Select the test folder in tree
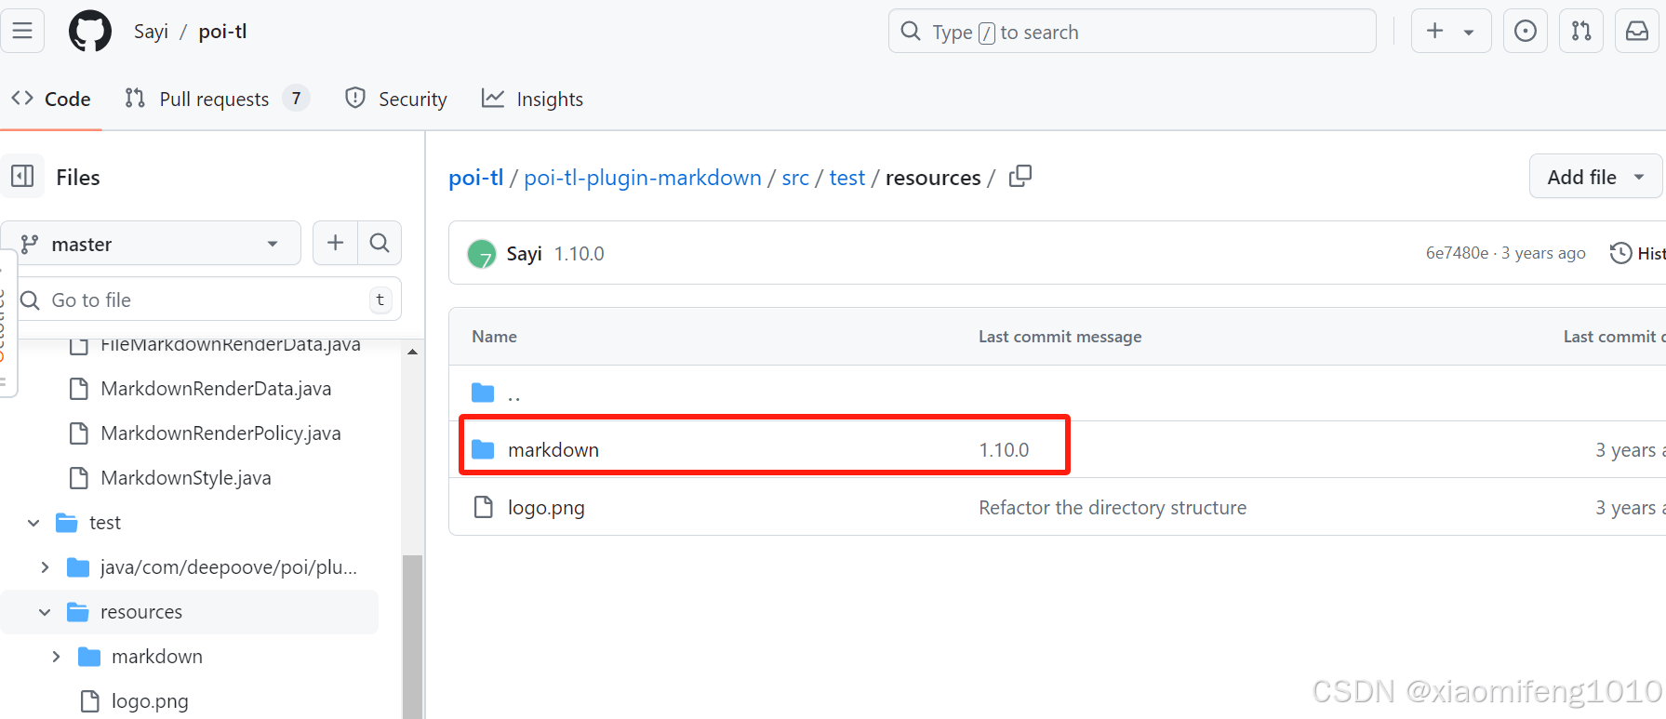This screenshot has width=1666, height=719. (x=105, y=523)
